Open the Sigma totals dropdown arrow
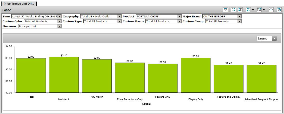This screenshot has height=114, width=284. pyautogui.click(x=253, y=10)
